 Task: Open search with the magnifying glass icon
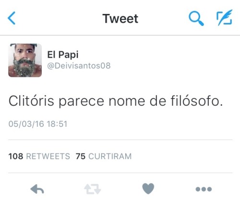click(196, 19)
